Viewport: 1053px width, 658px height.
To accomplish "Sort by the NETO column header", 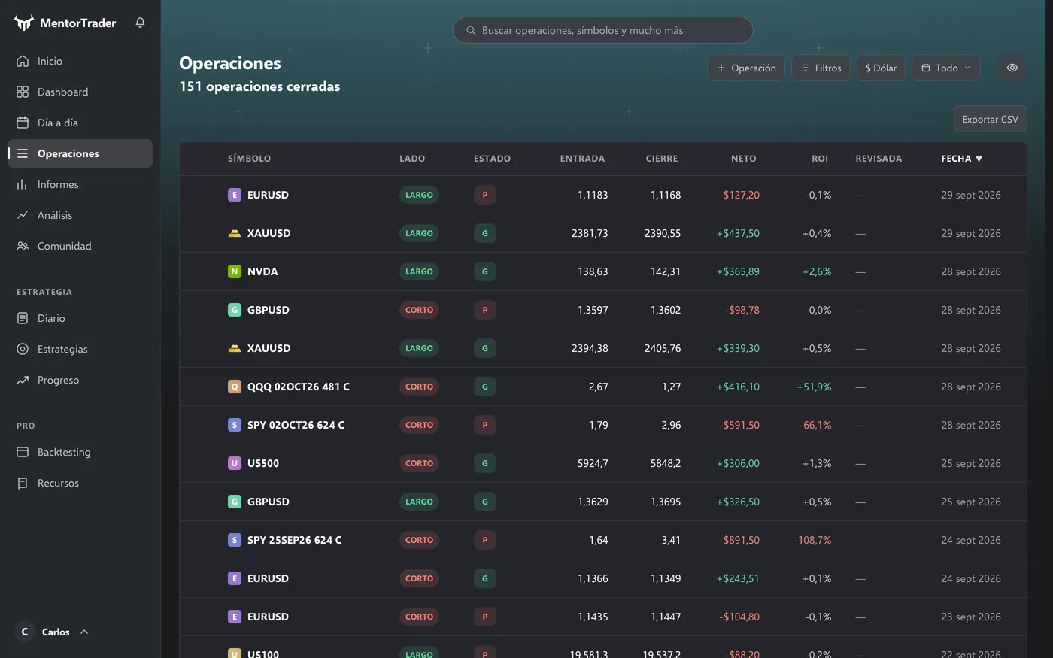I will tap(743, 159).
